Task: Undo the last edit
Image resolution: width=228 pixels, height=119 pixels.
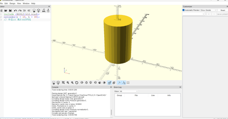Action: (x=15, y=10)
